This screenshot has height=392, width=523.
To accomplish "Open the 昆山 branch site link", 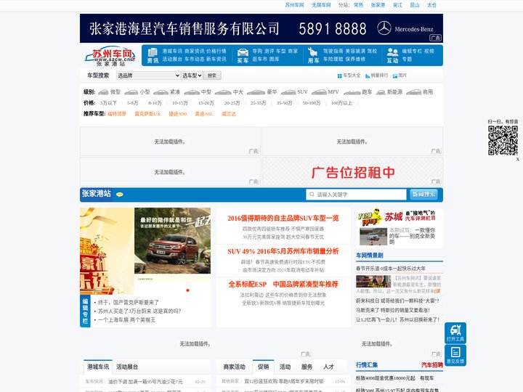I will [415, 5].
